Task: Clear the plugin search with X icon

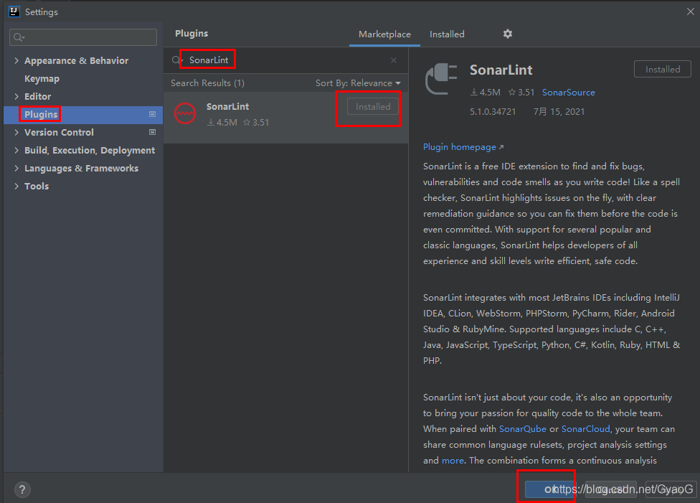Action: (x=393, y=60)
